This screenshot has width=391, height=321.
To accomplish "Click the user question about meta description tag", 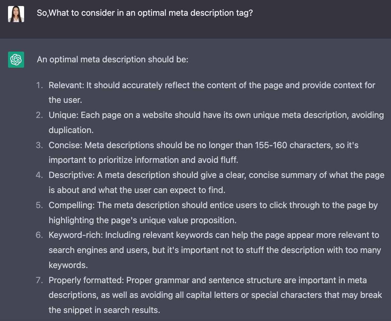I will [x=145, y=13].
